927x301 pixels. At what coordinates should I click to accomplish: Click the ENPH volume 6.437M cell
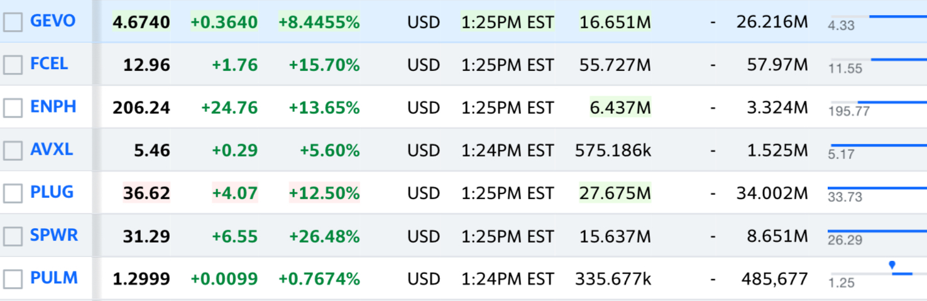(x=620, y=107)
